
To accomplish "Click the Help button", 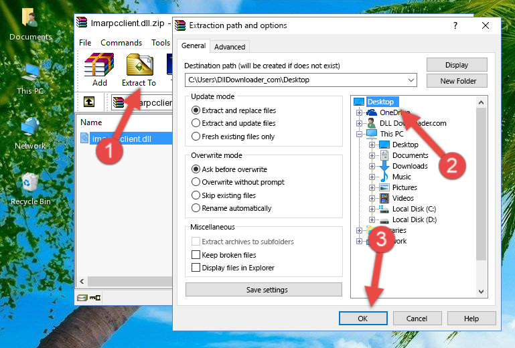I will pyautogui.click(x=471, y=319).
